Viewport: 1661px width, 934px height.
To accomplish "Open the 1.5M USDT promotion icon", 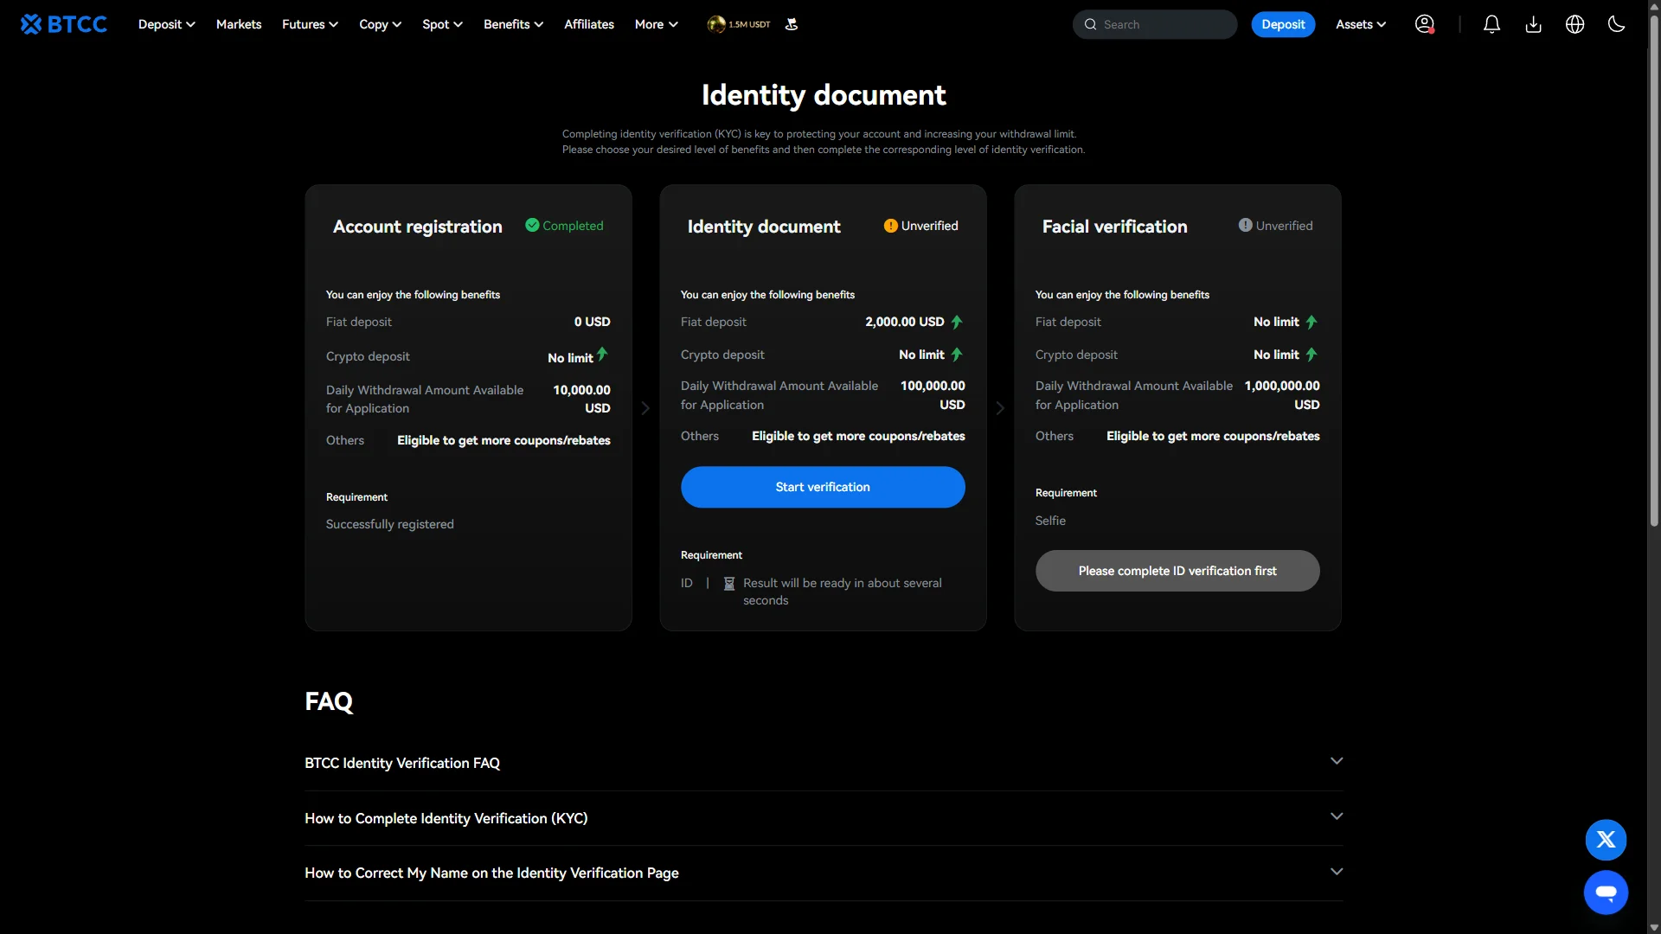I will pos(738,24).
